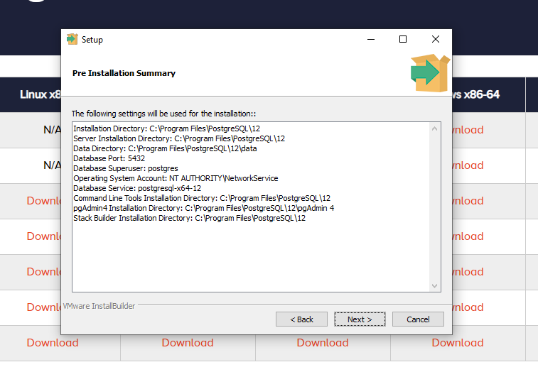
Task: Click the box-with-arrow installer logo
Action: pos(430,73)
